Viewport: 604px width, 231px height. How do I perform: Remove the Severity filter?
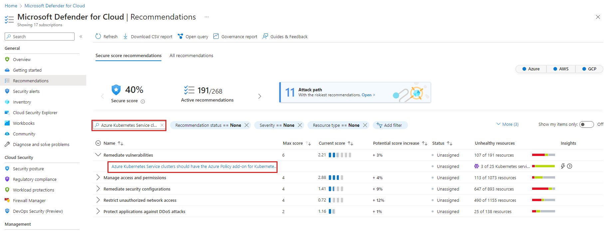300,125
